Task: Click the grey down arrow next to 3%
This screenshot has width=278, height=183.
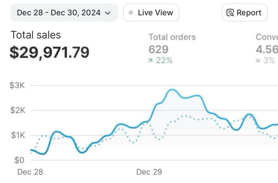Action: [x=258, y=61]
